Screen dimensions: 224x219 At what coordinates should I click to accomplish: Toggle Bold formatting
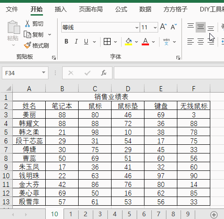[x=66, y=42]
